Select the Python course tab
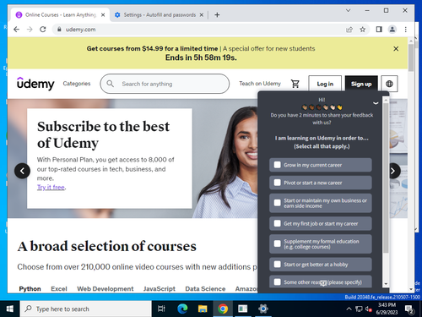The width and height of the screenshot is (422, 317). click(x=30, y=289)
